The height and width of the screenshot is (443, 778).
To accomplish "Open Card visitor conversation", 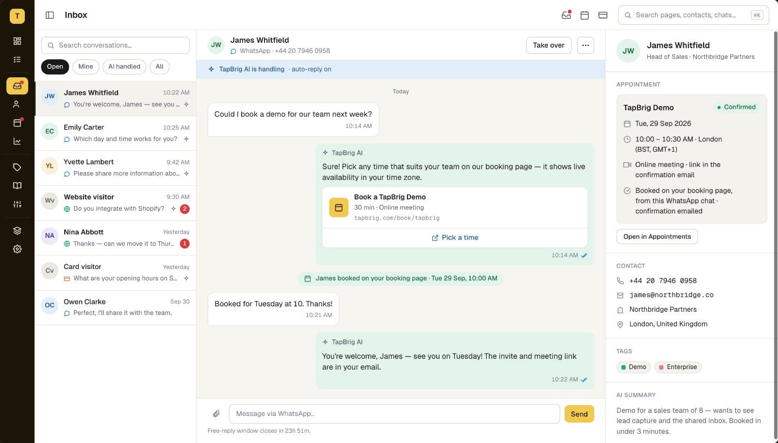I will click(115, 273).
